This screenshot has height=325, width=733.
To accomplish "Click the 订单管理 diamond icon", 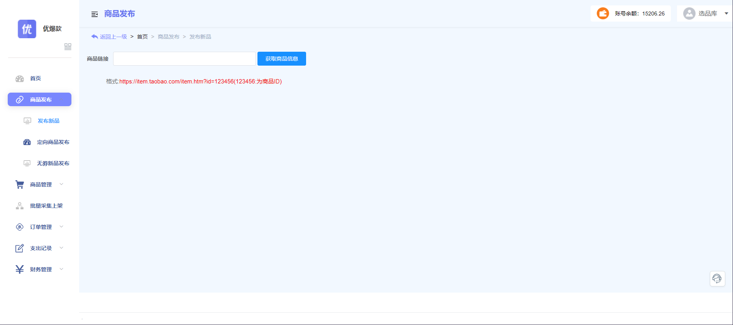I will click(20, 227).
